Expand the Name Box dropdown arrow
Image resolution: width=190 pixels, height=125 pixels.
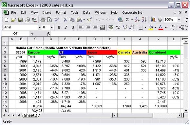(x=32, y=34)
